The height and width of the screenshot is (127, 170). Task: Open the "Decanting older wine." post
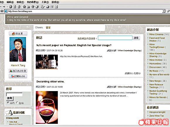[50, 81]
